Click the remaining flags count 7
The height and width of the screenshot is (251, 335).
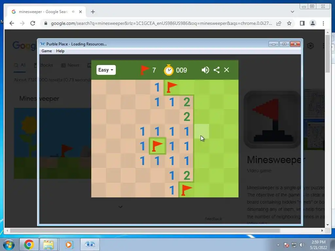(154, 70)
